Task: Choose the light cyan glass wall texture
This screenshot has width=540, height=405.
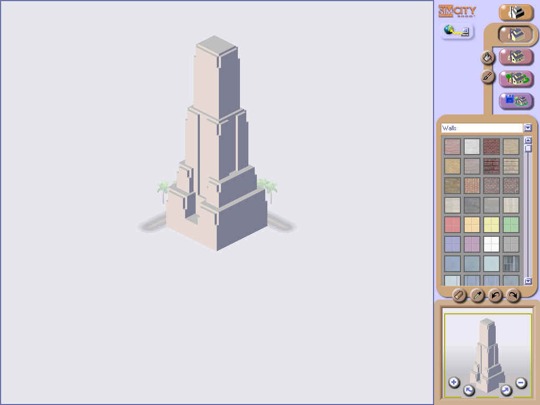Action: coord(491,264)
